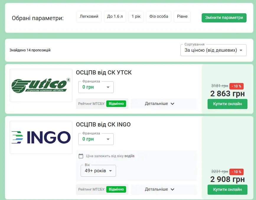The height and width of the screenshot is (200, 256).
Task: Click the 'Відмінно' MTSBU rating badge for INGO
Action: pos(116,189)
